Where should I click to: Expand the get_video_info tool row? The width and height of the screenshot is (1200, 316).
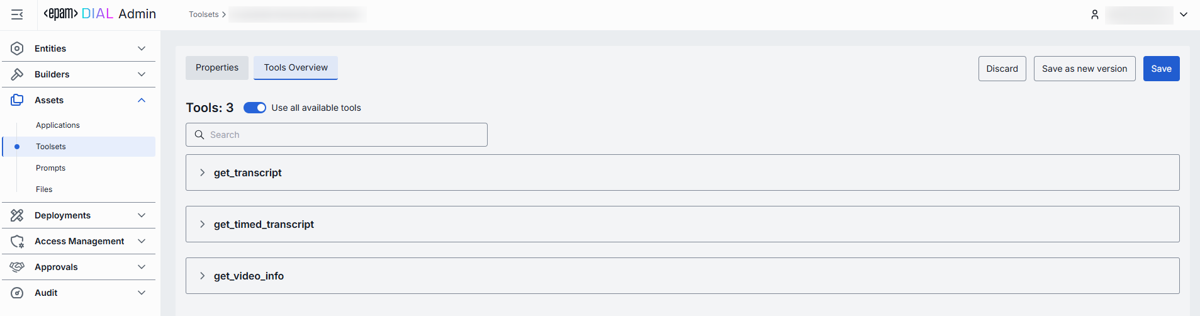[x=202, y=276]
